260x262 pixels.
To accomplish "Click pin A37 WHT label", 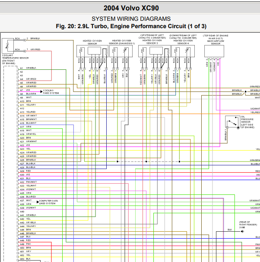I will click(x=25, y=201).
